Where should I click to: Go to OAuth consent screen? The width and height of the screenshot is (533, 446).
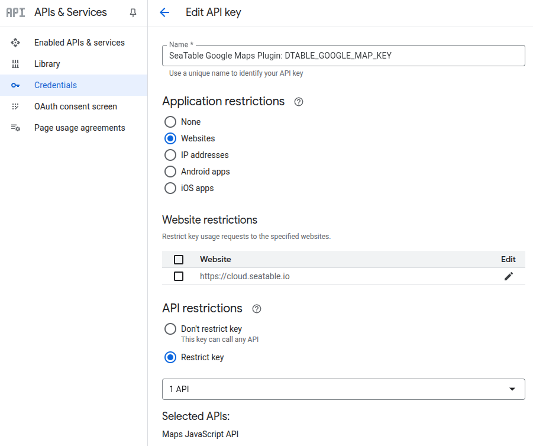click(75, 106)
